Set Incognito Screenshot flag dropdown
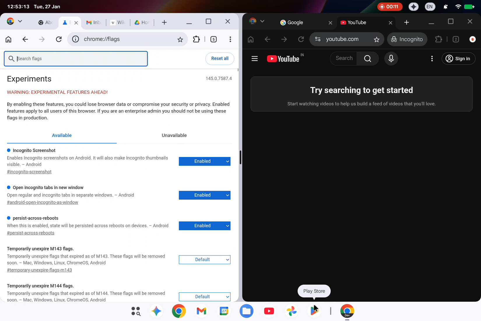 click(204, 161)
